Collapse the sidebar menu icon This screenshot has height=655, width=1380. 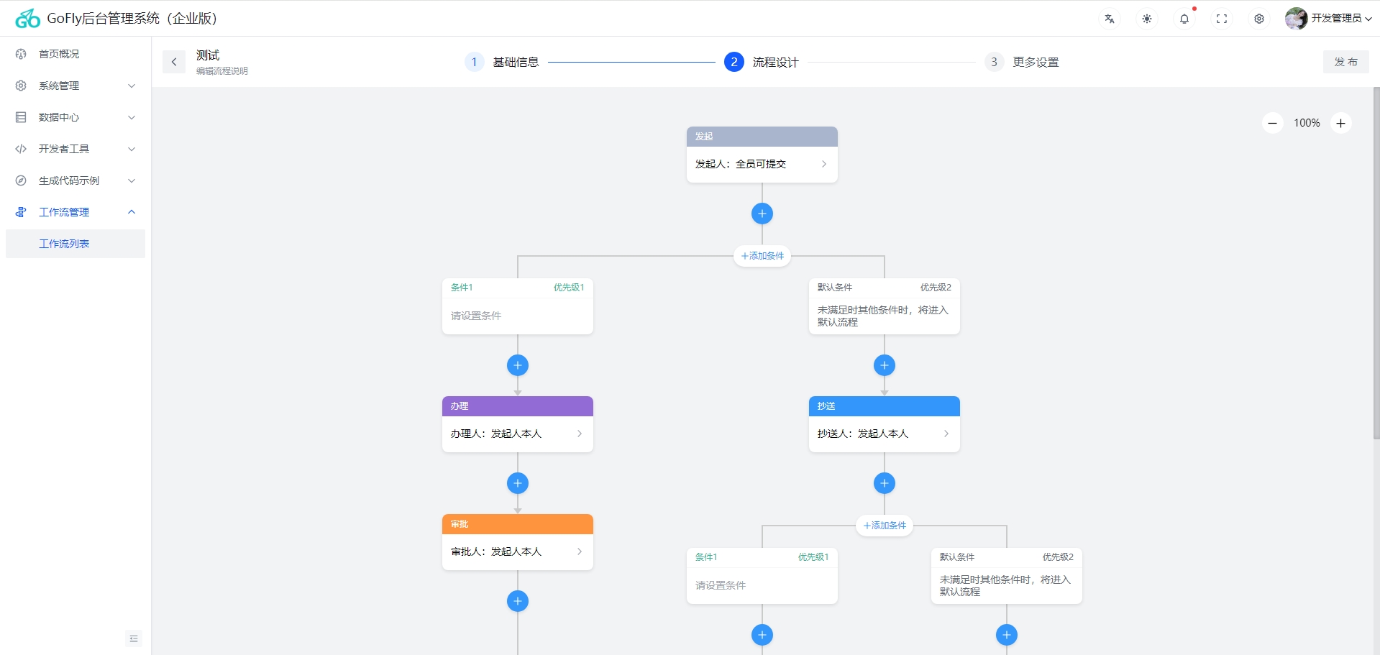click(134, 638)
